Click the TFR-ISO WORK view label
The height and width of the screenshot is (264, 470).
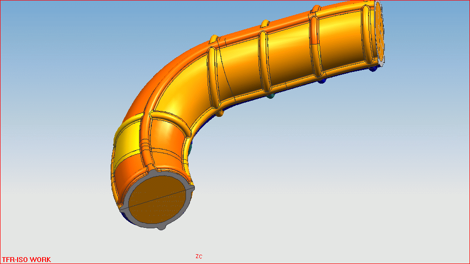click(26, 260)
